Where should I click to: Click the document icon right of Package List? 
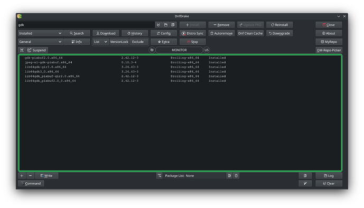[x=229, y=176]
